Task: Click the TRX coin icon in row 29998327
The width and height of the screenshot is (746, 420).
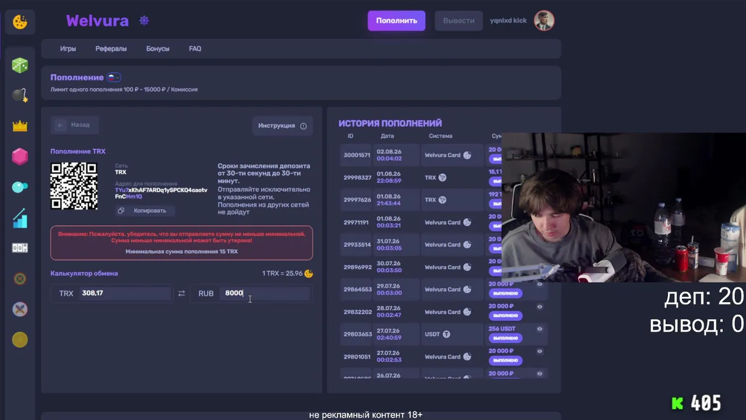Action: [442, 177]
